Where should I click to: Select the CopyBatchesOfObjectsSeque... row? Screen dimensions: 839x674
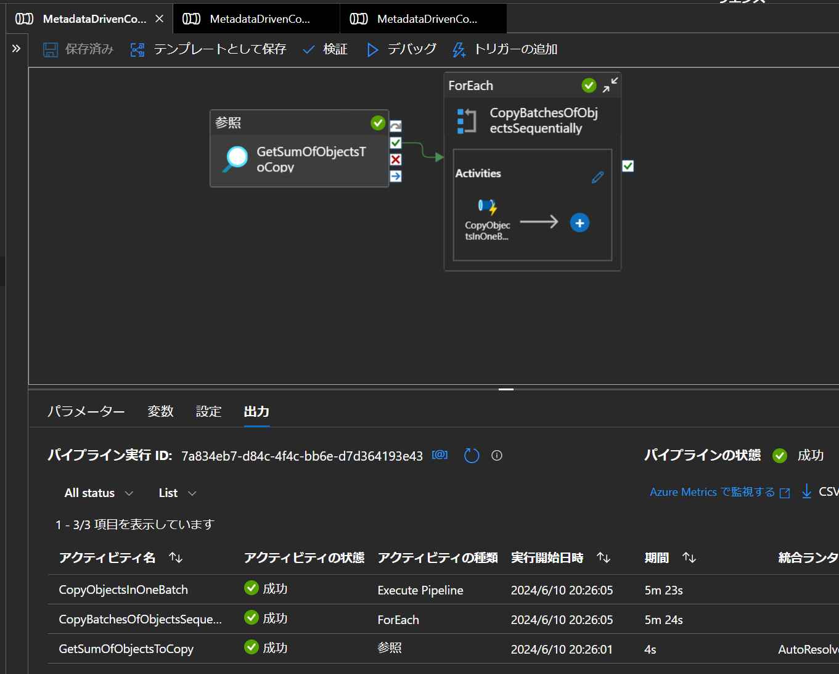pos(443,619)
